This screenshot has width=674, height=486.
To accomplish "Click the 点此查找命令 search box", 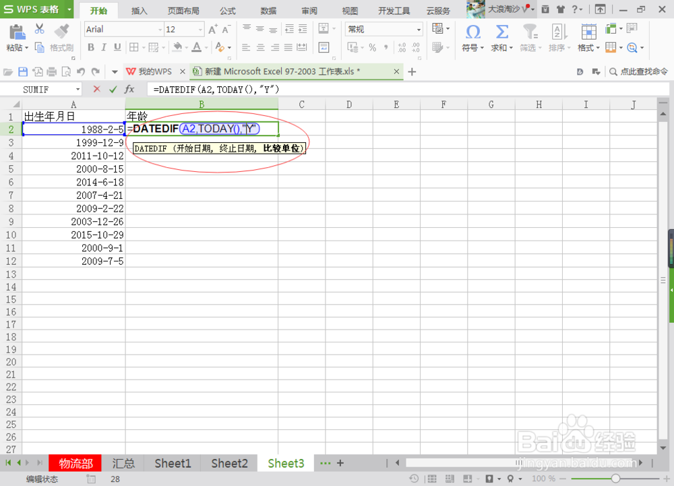I will [x=639, y=71].
